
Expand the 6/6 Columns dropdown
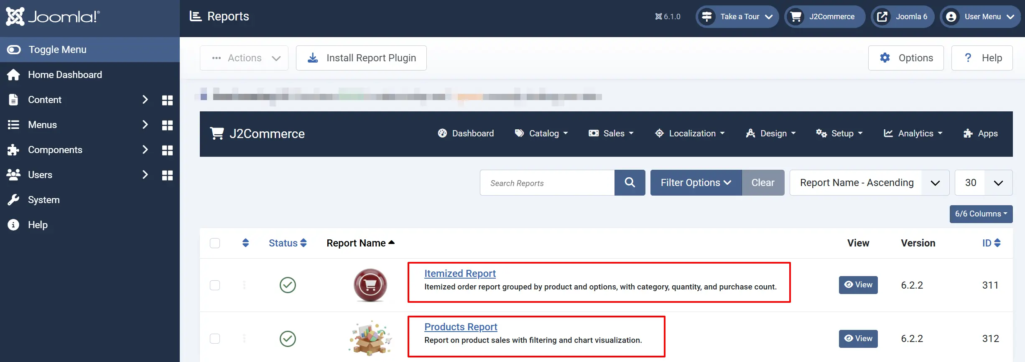981,214
